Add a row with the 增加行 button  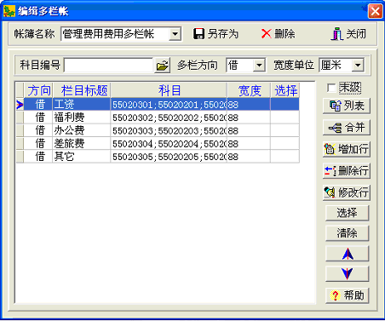point(347,149)
